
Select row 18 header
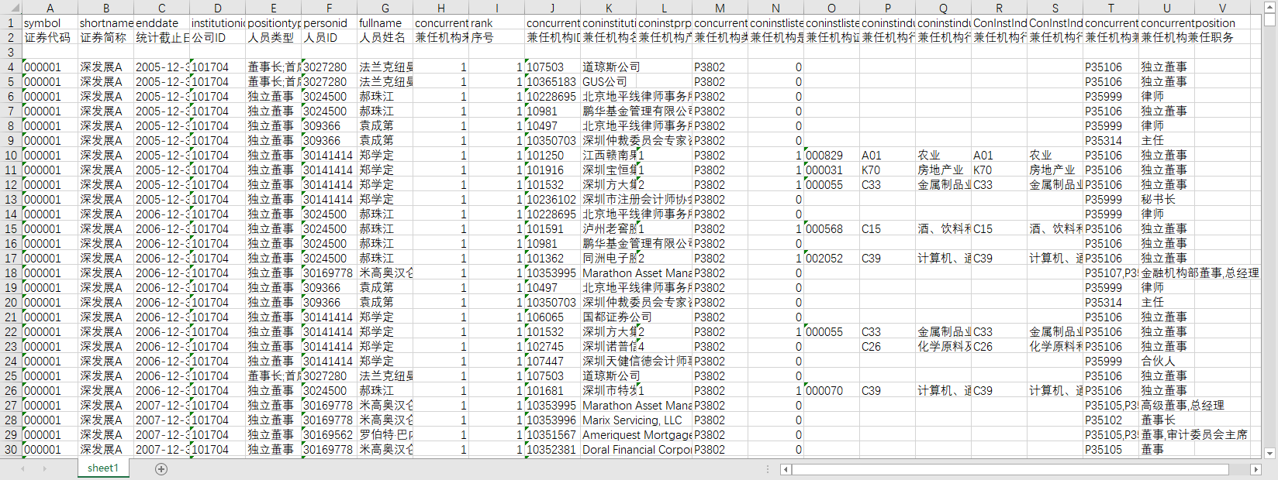pos(11,273)
